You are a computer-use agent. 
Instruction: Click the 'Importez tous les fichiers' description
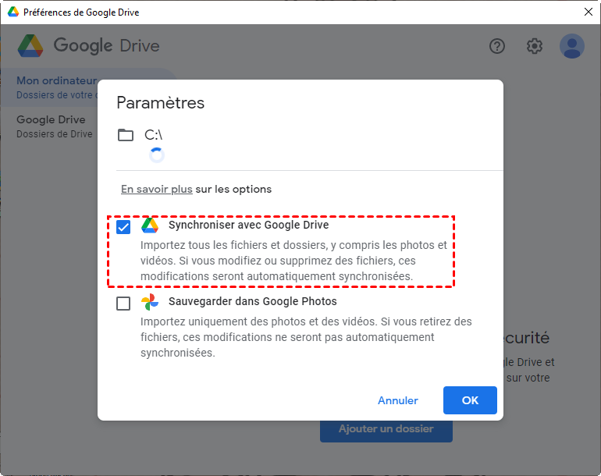[293, 261]
